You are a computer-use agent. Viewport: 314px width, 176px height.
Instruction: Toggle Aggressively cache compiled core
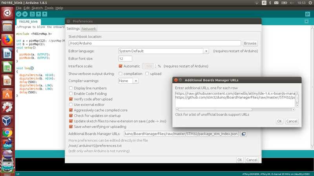tap(71, 110)
